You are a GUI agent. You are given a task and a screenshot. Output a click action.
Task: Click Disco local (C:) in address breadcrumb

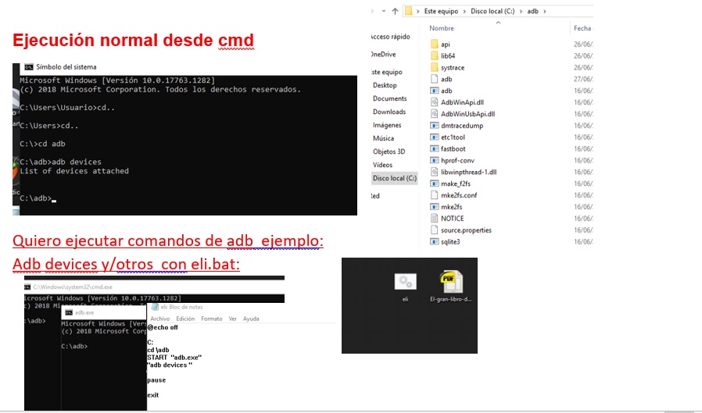click(x=492, y=11)
